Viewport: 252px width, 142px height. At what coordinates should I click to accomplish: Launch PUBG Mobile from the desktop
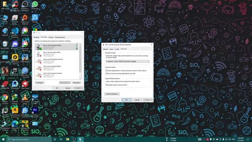pyautogui.click(x=25, y=58)
